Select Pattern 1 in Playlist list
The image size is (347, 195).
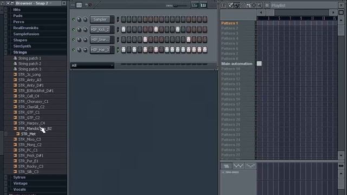tap(229, 23)
